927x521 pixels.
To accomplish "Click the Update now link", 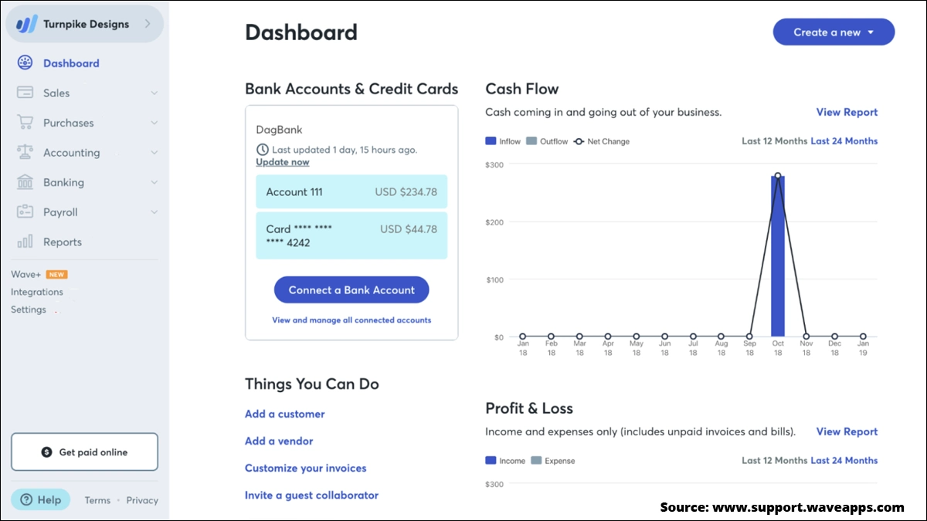I will click(x=283, y=162).
